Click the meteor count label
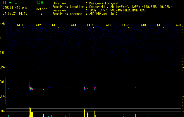 42,9
